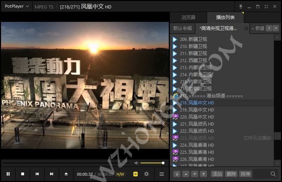Screen dimensions: 282x182
Task: Select playlist item 221. 凤凰资讯 HD
Action: 223,124
